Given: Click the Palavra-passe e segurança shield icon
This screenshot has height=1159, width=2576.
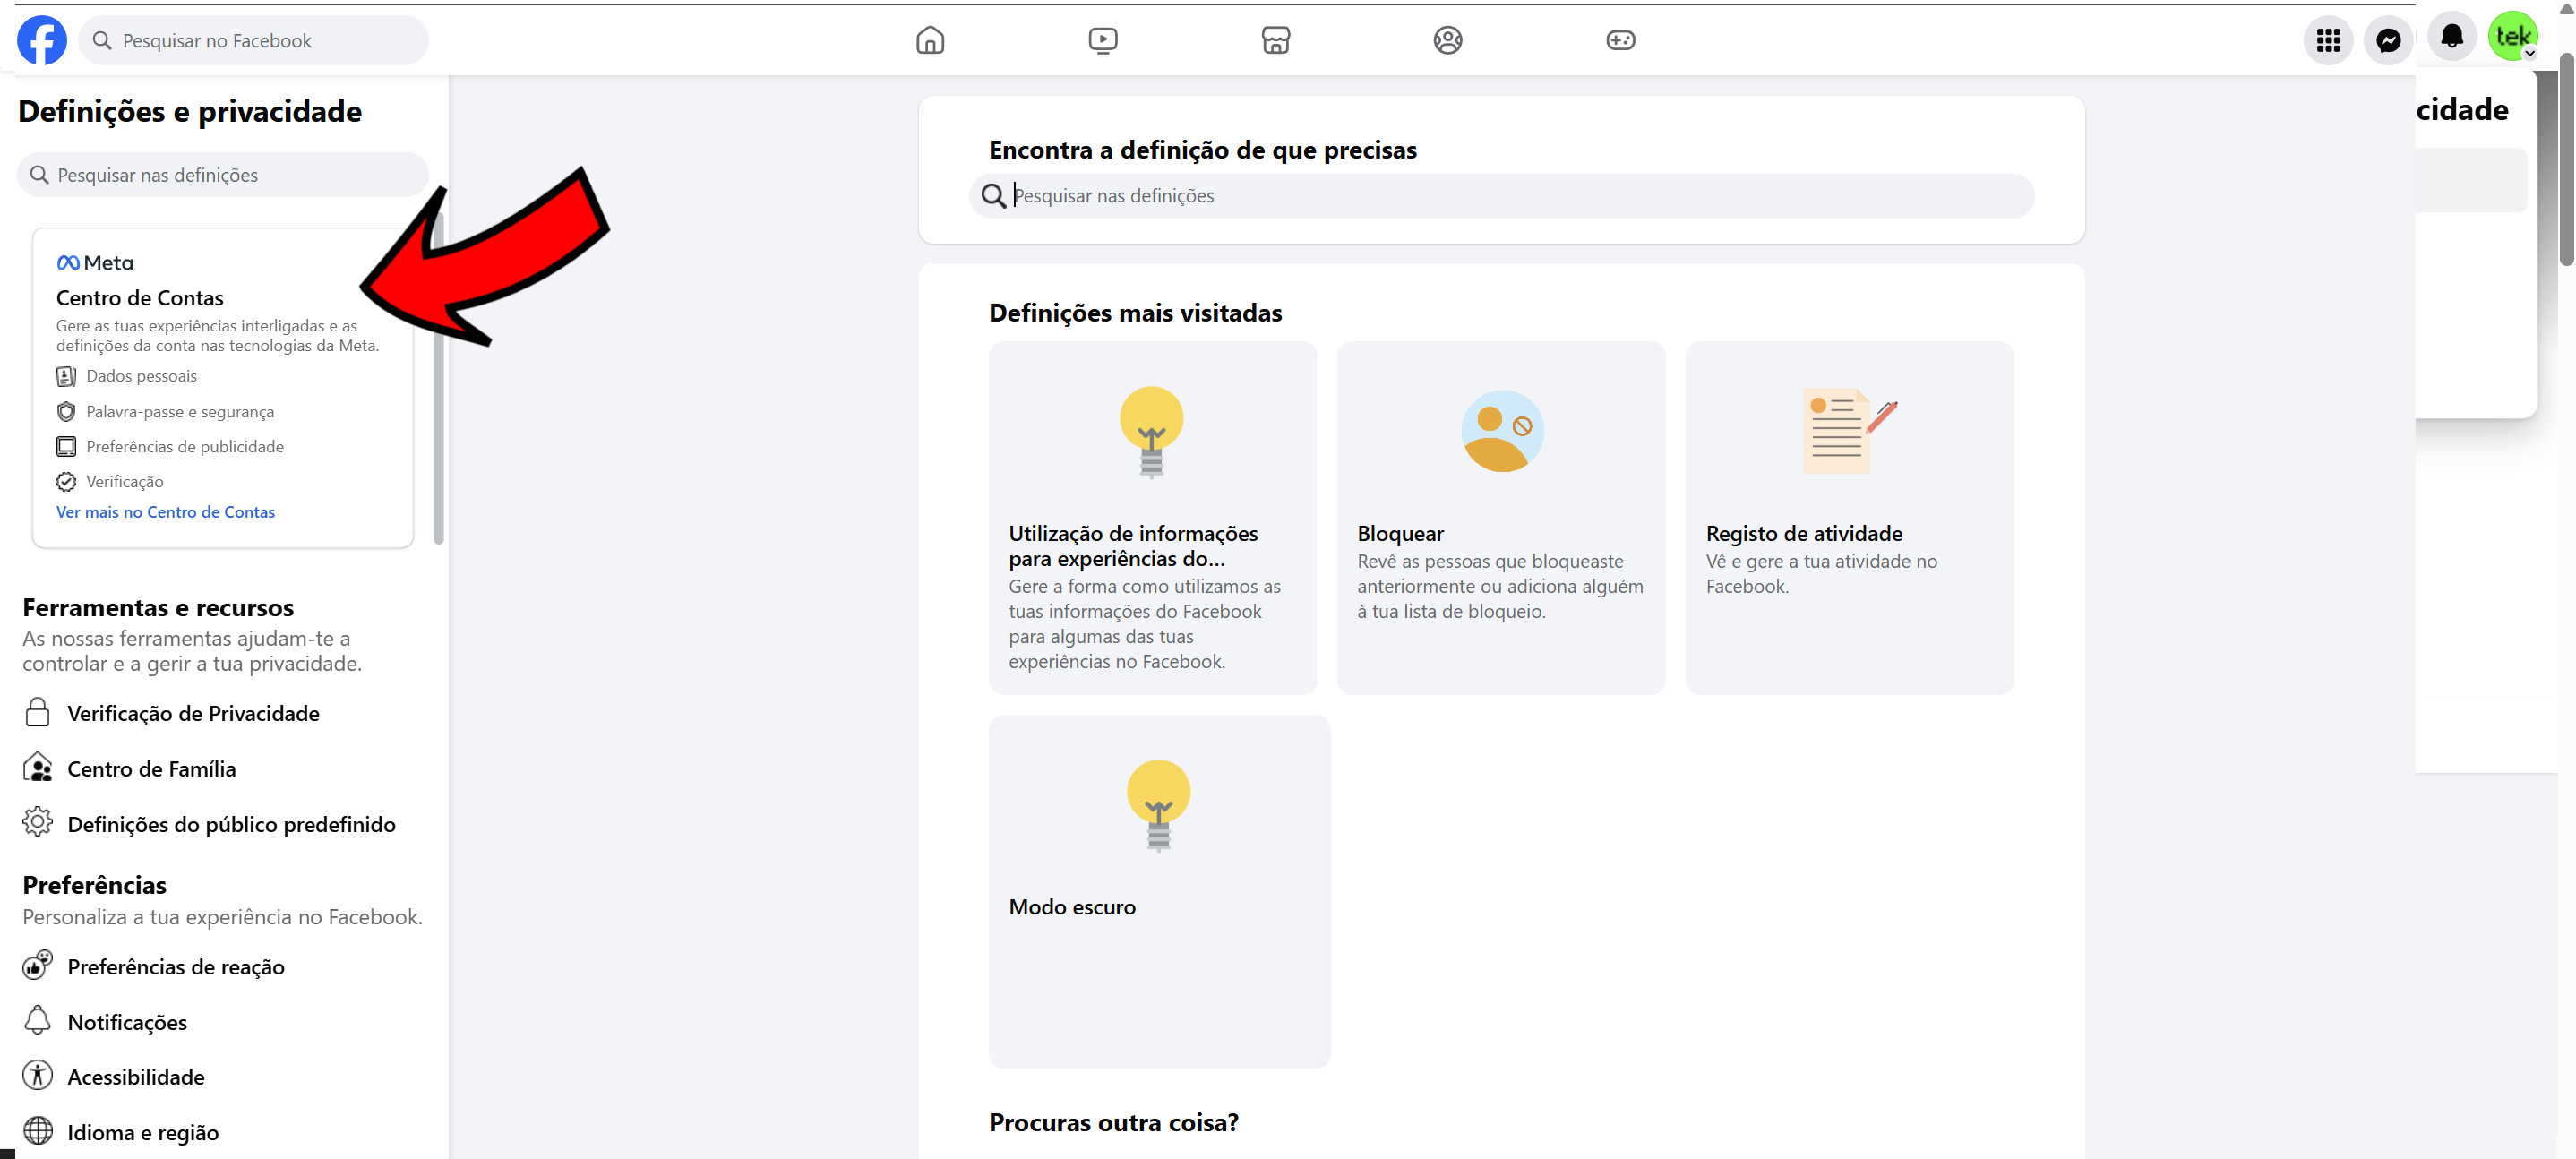Looking at the screenshot, I should pos(66,411).
